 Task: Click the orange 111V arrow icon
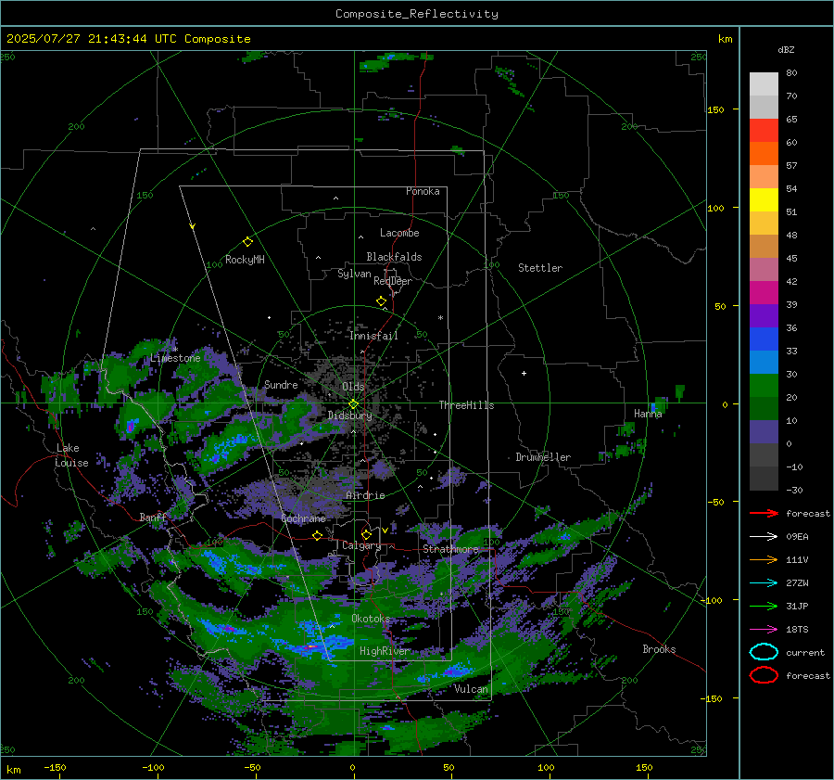(x=764, y=559)
